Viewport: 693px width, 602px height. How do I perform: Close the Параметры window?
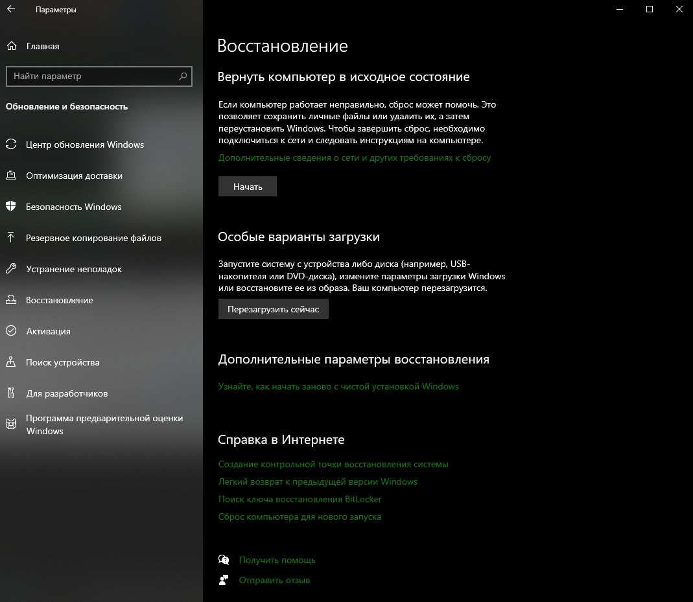[679, 9]
